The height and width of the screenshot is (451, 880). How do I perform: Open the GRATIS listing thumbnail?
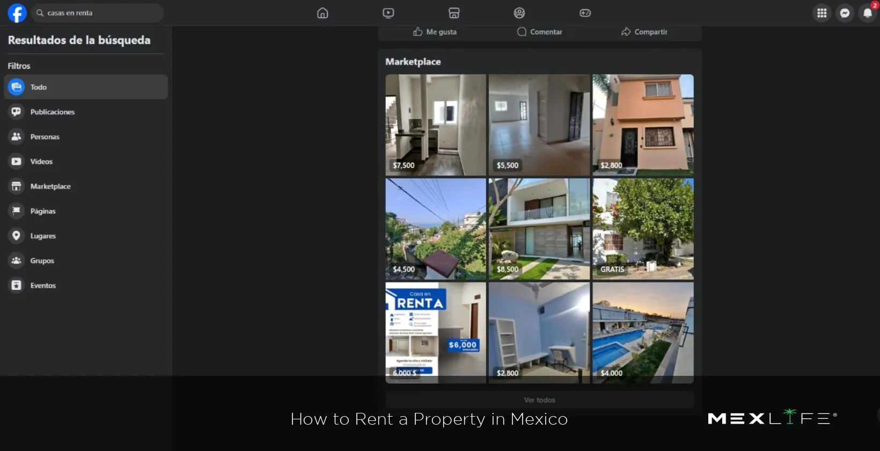(x=643, y=229)
